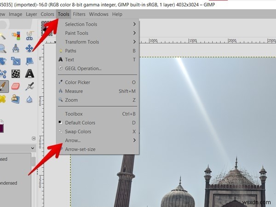Select the Zoom magnifier tool in toolbox
The width and height of the screenshot is (276, 207).
[x=2, y=48]
